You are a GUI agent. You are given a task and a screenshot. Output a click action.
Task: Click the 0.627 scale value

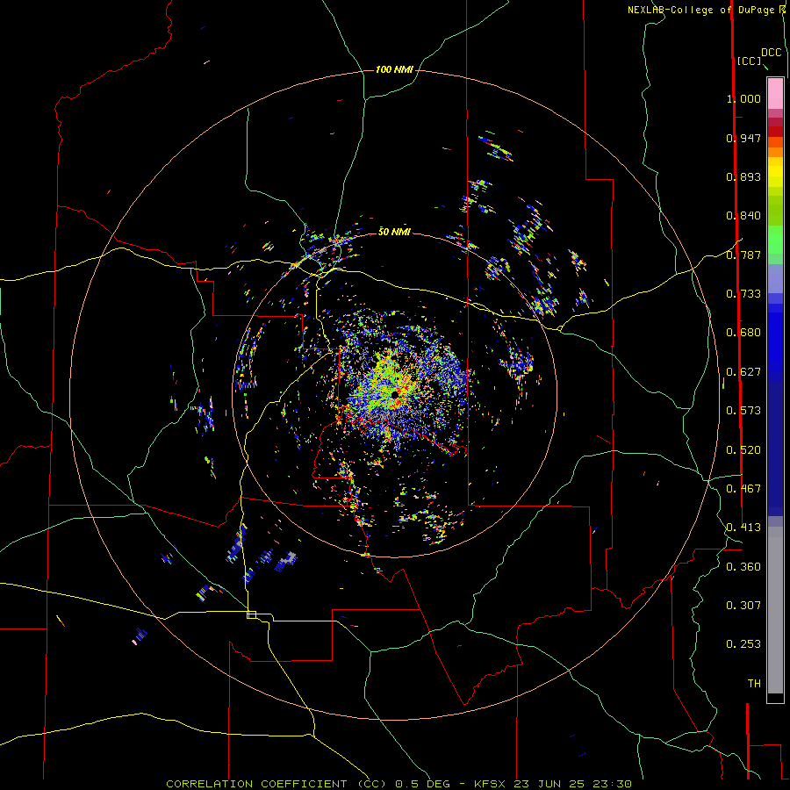[x=743, y=372]
